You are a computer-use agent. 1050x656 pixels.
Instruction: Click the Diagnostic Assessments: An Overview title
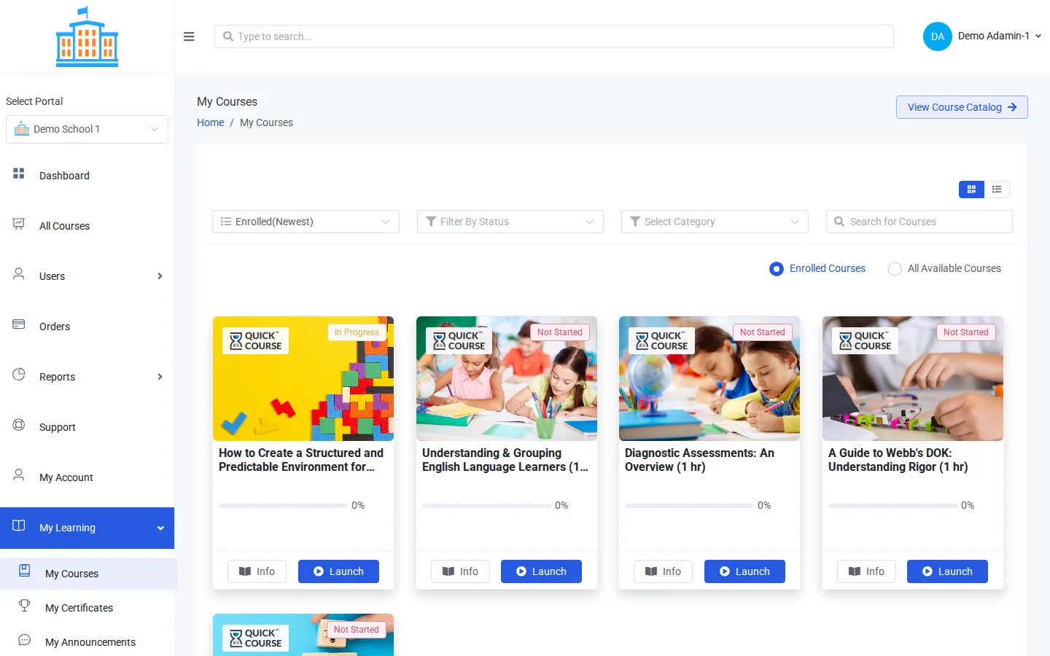pos(699,460)
